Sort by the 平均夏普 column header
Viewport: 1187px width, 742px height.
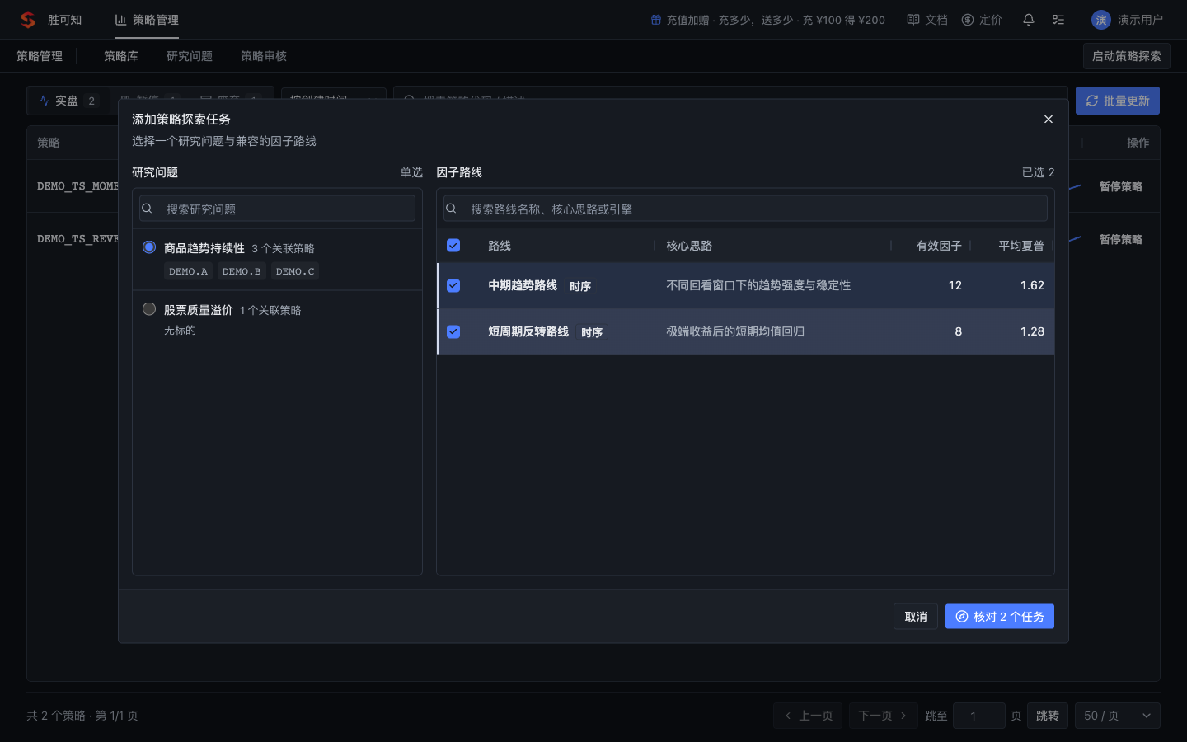[1020, 246]
